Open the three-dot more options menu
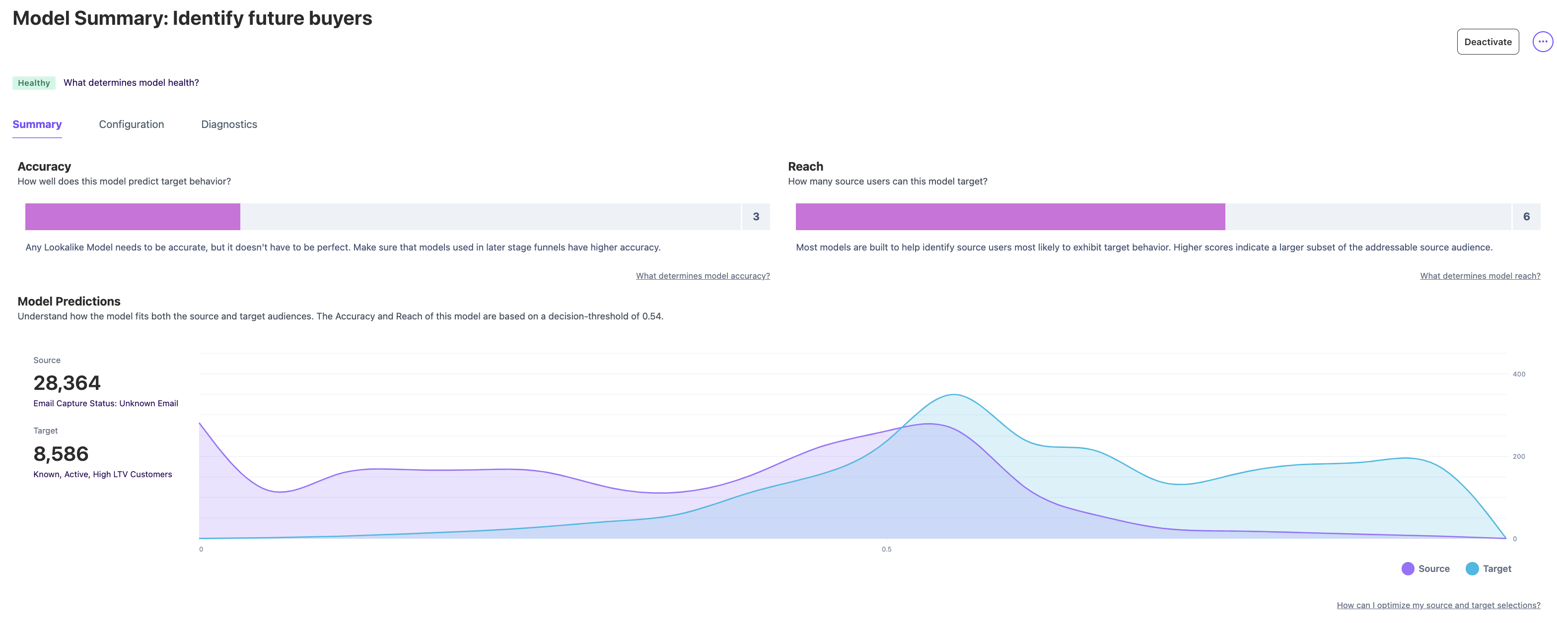The width and height of the screenshot is (1557, 623). click(1542, 42)
